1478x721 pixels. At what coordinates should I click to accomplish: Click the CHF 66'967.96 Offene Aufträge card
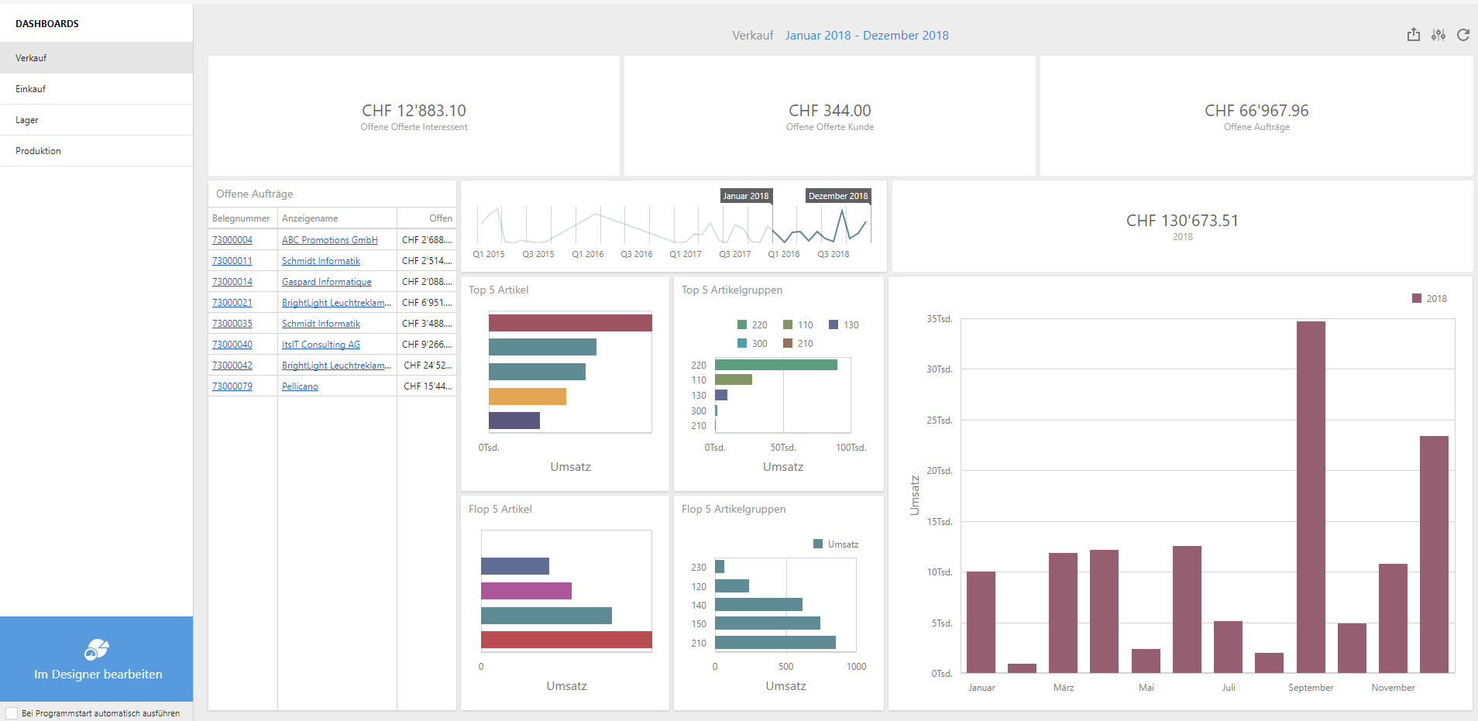[1256, 116]
